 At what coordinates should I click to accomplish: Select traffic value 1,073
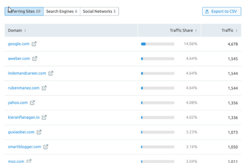tap(233, 132)
